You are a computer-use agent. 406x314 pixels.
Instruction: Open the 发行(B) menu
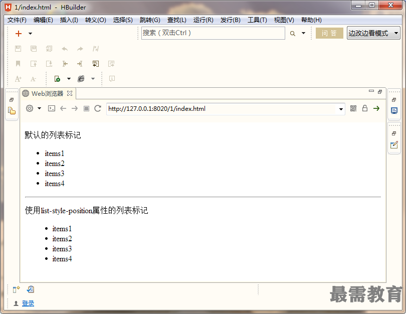pyautogui.click(x=231, y=20)
